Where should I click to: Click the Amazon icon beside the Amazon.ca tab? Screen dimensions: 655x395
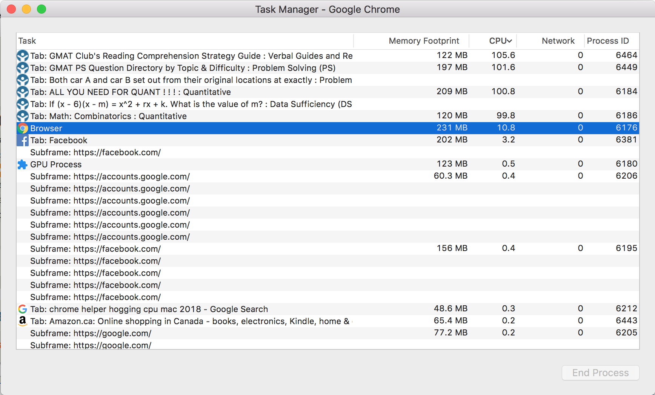pyautogui.click(x=23, y=321)
